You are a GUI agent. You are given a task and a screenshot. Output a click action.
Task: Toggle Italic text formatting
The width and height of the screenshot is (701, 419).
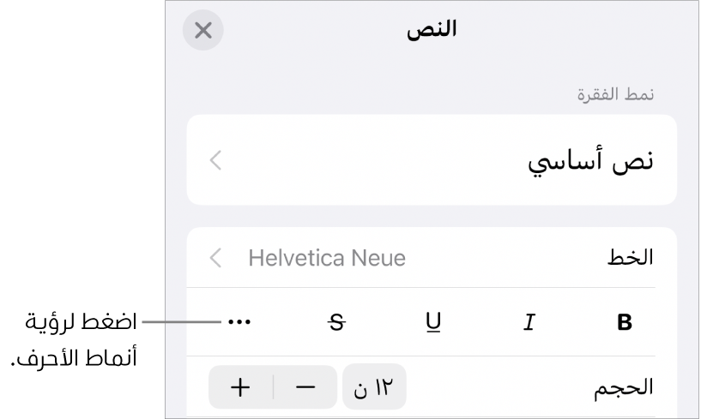(529, 323)
